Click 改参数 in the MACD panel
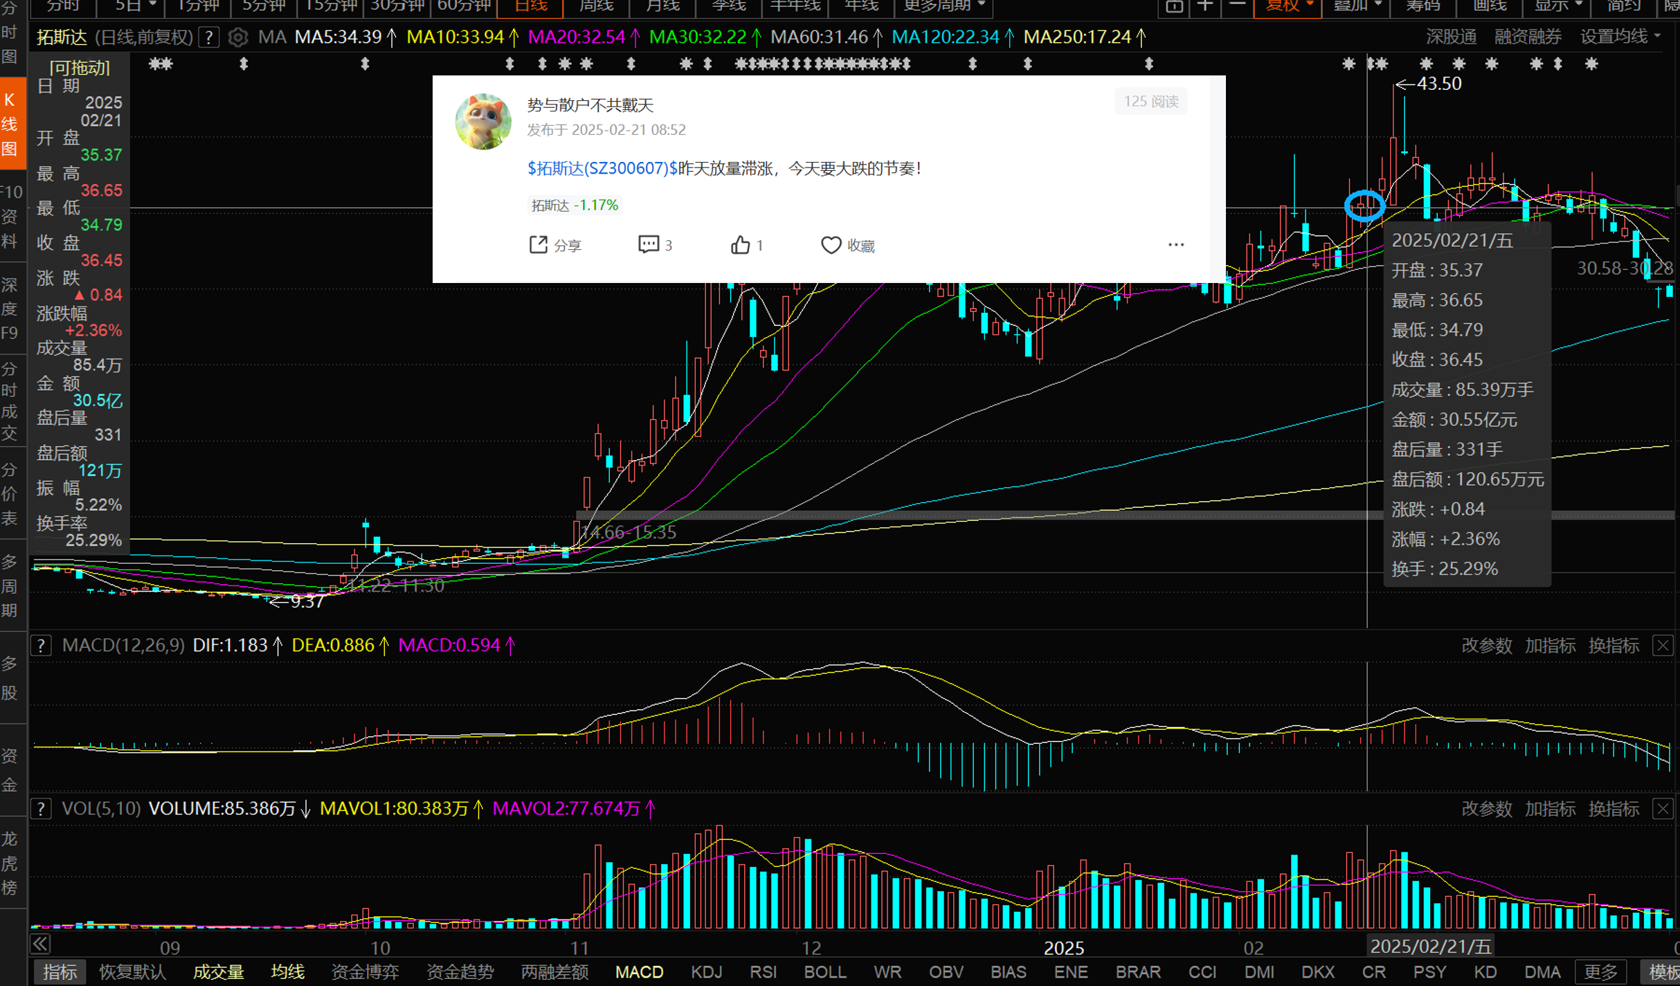 (x=1486, y=646)
